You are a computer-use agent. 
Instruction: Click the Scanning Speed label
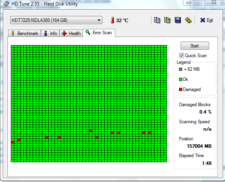click(x=194, y=122)
